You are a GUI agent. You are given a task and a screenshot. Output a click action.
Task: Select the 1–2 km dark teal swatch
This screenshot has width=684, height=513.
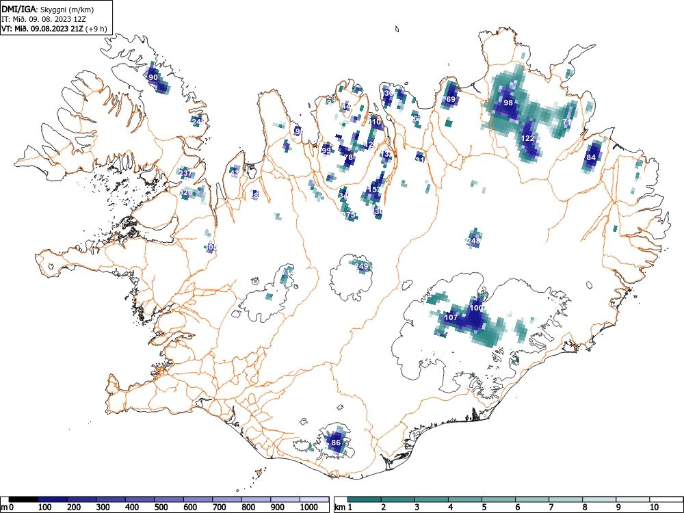pyautogui.click(x=365, y=499)
